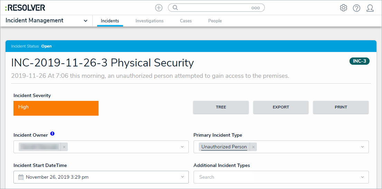The image size is (382, 189).
Task: Click the plus icon to create new item
Action: click(159, 8)
